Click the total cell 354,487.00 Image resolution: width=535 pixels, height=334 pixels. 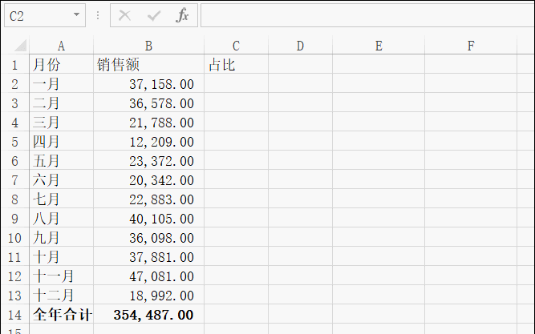[148, 315]
